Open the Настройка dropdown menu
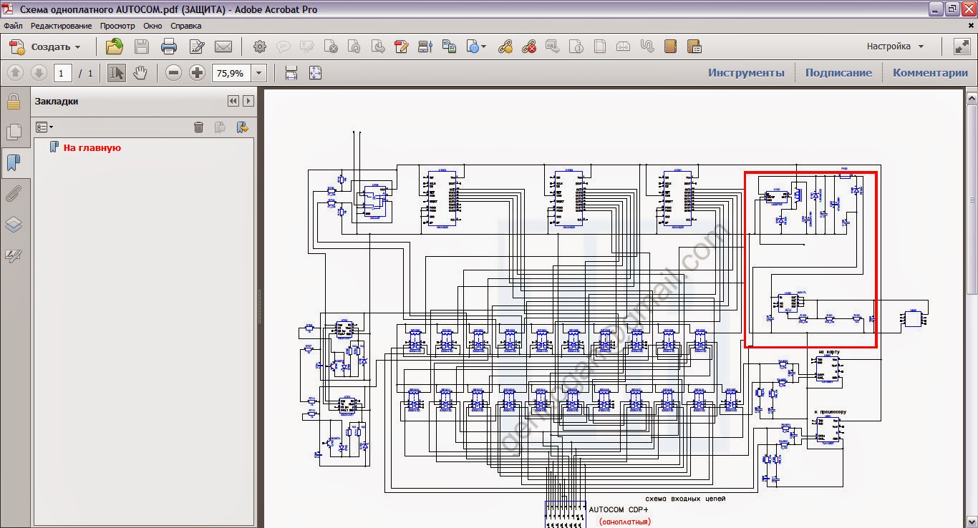Image resolution: width=978 pixels, height=528 pixels. click(895, 47)
